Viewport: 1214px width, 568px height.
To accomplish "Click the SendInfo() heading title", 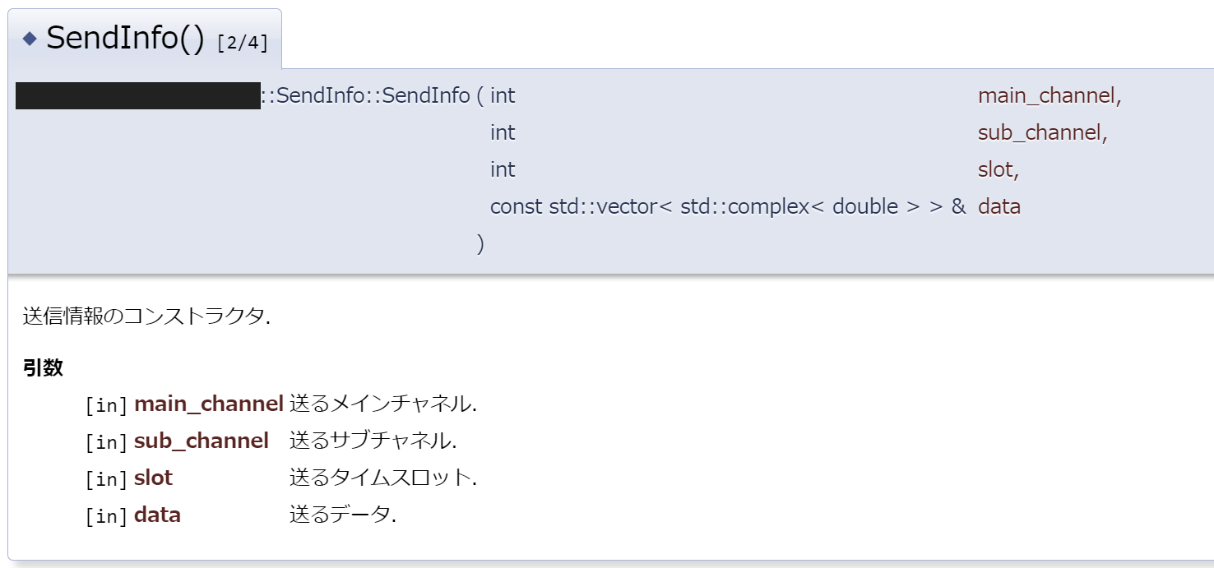I will pos(125,39).
